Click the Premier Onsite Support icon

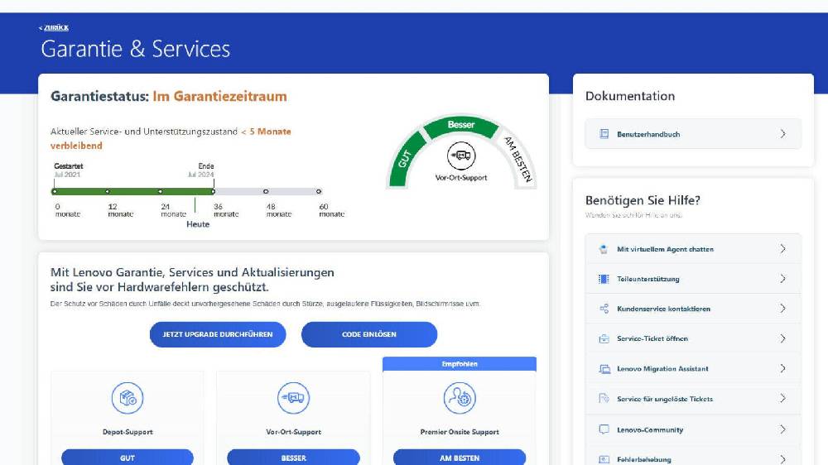tap(460, 398)
